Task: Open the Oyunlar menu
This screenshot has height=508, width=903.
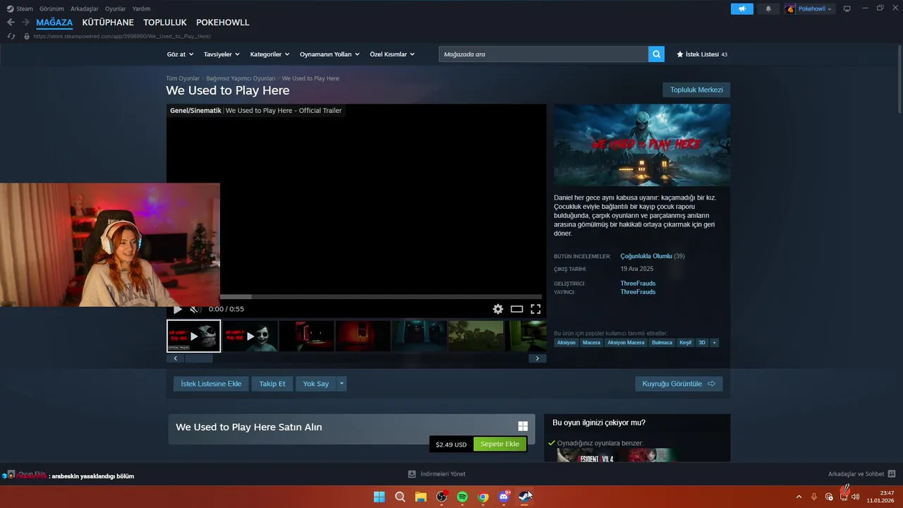Action: pyautogui.click(x=115, y=8)
